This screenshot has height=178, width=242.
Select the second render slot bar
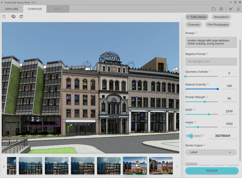(x=205, y=164)
